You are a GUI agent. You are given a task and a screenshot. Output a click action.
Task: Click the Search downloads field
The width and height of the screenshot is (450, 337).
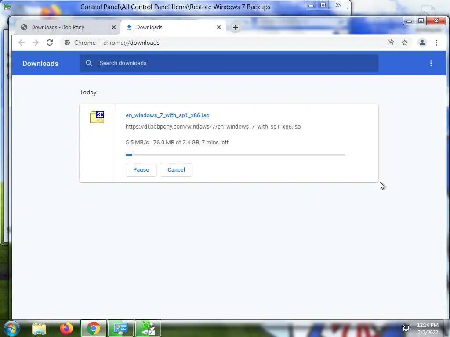click(229, 63)
